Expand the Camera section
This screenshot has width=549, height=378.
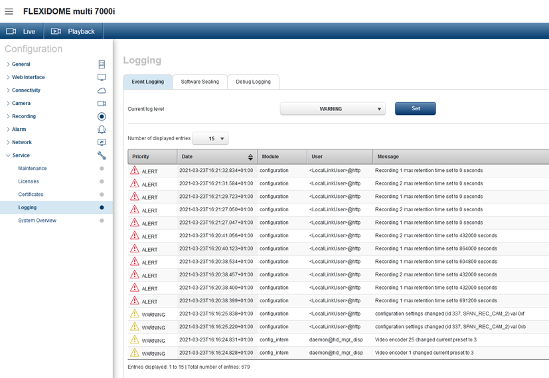(x=21, y=104)
